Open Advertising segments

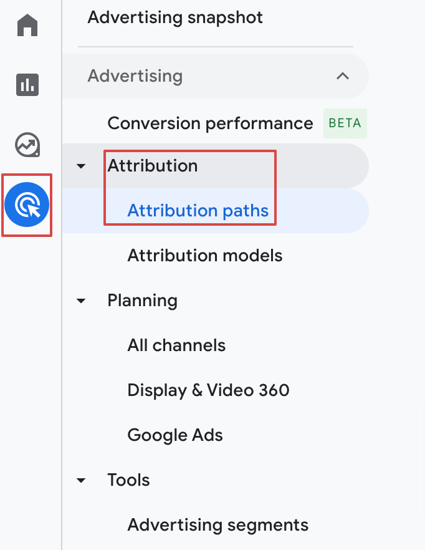click(x=217, y=525)
